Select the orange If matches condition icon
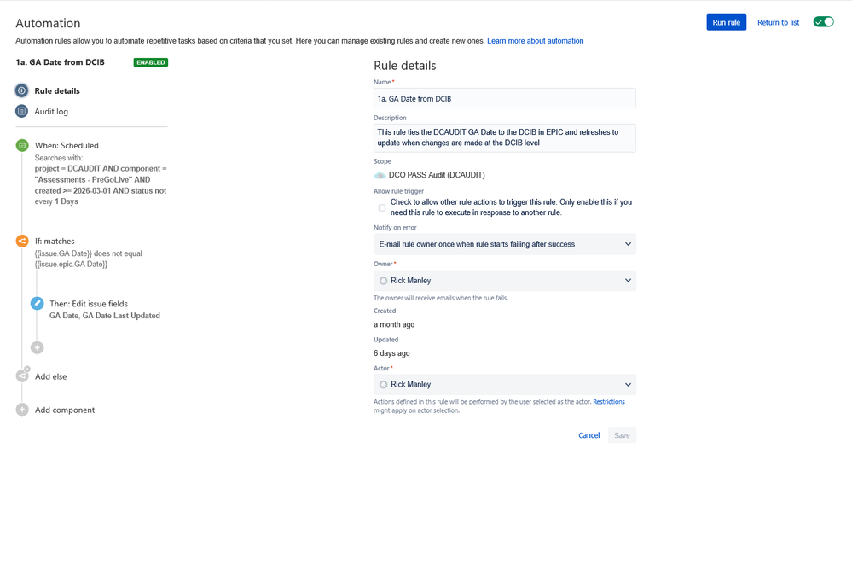Viewport: 852px width, 588px height. coord(21,241)
